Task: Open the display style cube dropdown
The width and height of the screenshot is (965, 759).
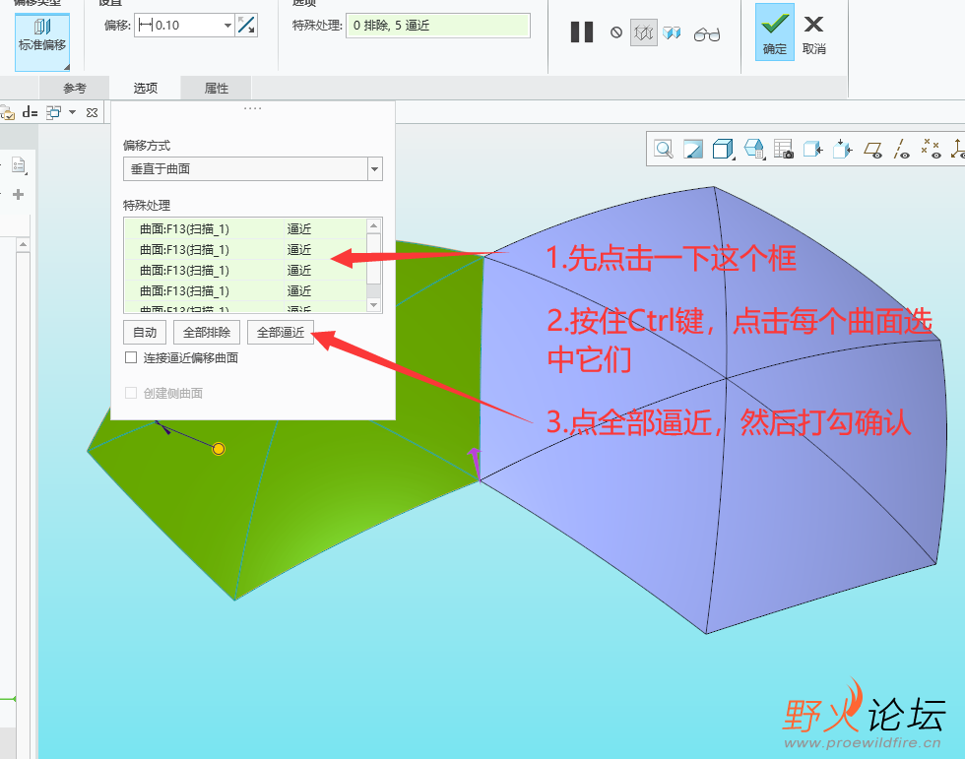Action: click(723, 149)
